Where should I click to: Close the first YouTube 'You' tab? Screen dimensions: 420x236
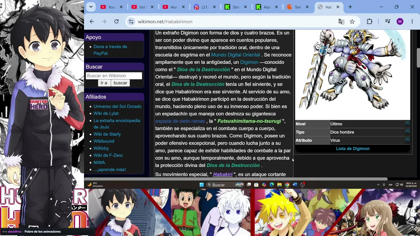(x=121, y=7)
